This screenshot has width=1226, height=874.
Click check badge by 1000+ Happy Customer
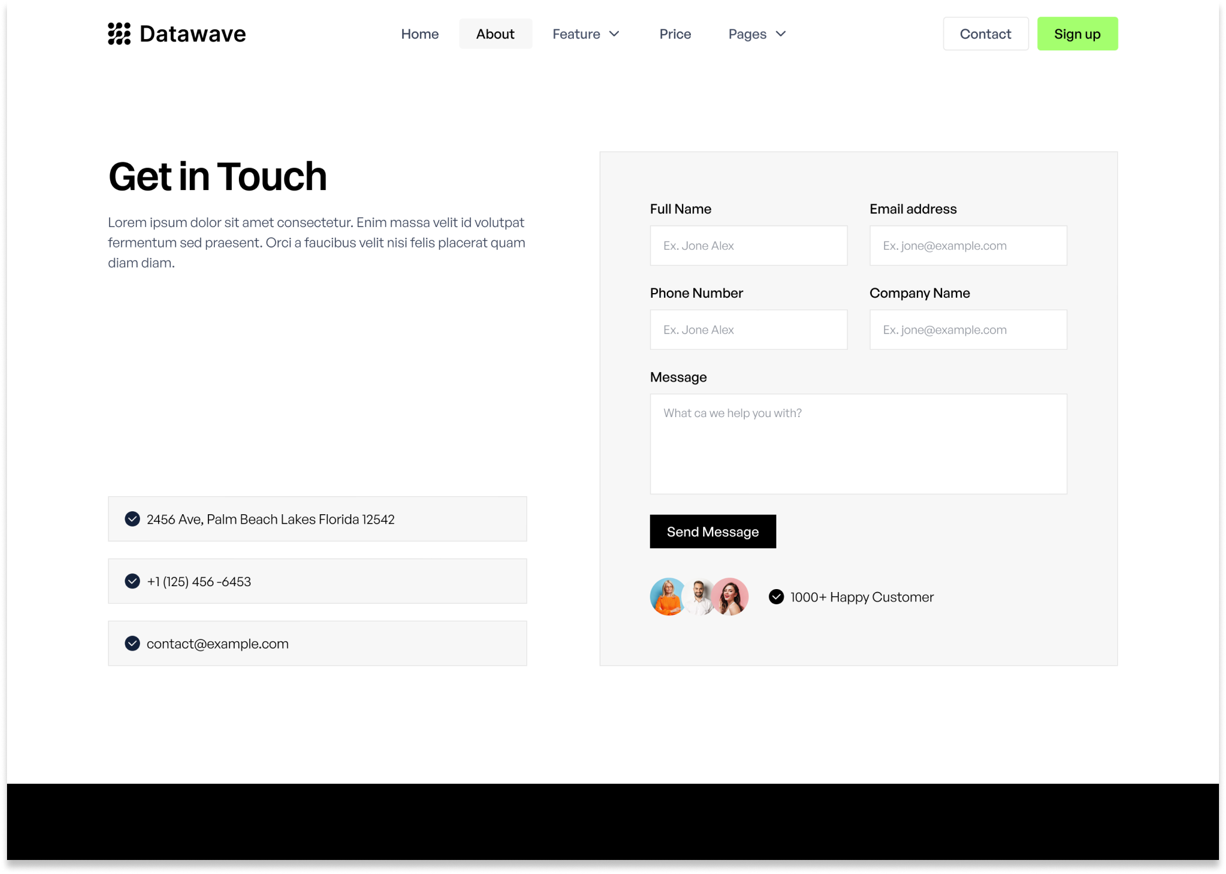pos(776,597)
